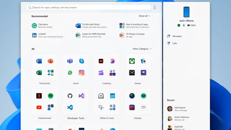
Task: Expand more Entertainment apps folder icon
Action: 51,107
